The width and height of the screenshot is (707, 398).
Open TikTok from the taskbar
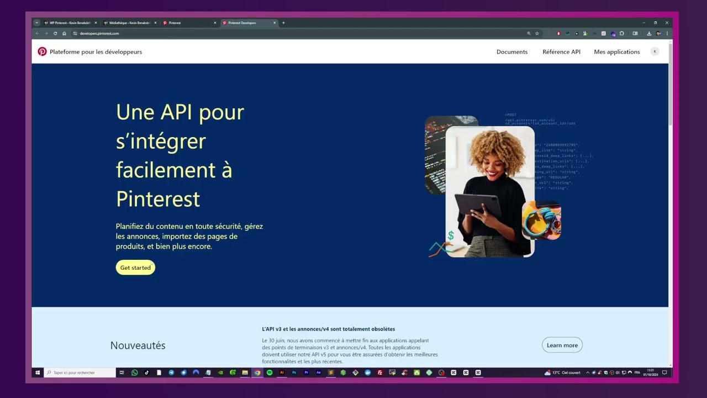[147, 373]
